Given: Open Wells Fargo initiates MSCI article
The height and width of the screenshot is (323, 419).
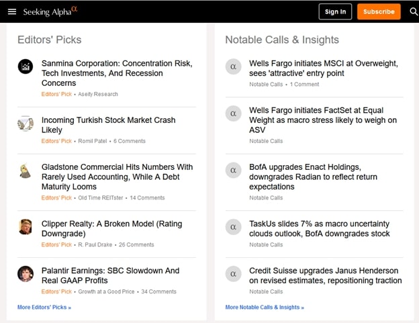Looking at the screenshot, I should [324, 68].
